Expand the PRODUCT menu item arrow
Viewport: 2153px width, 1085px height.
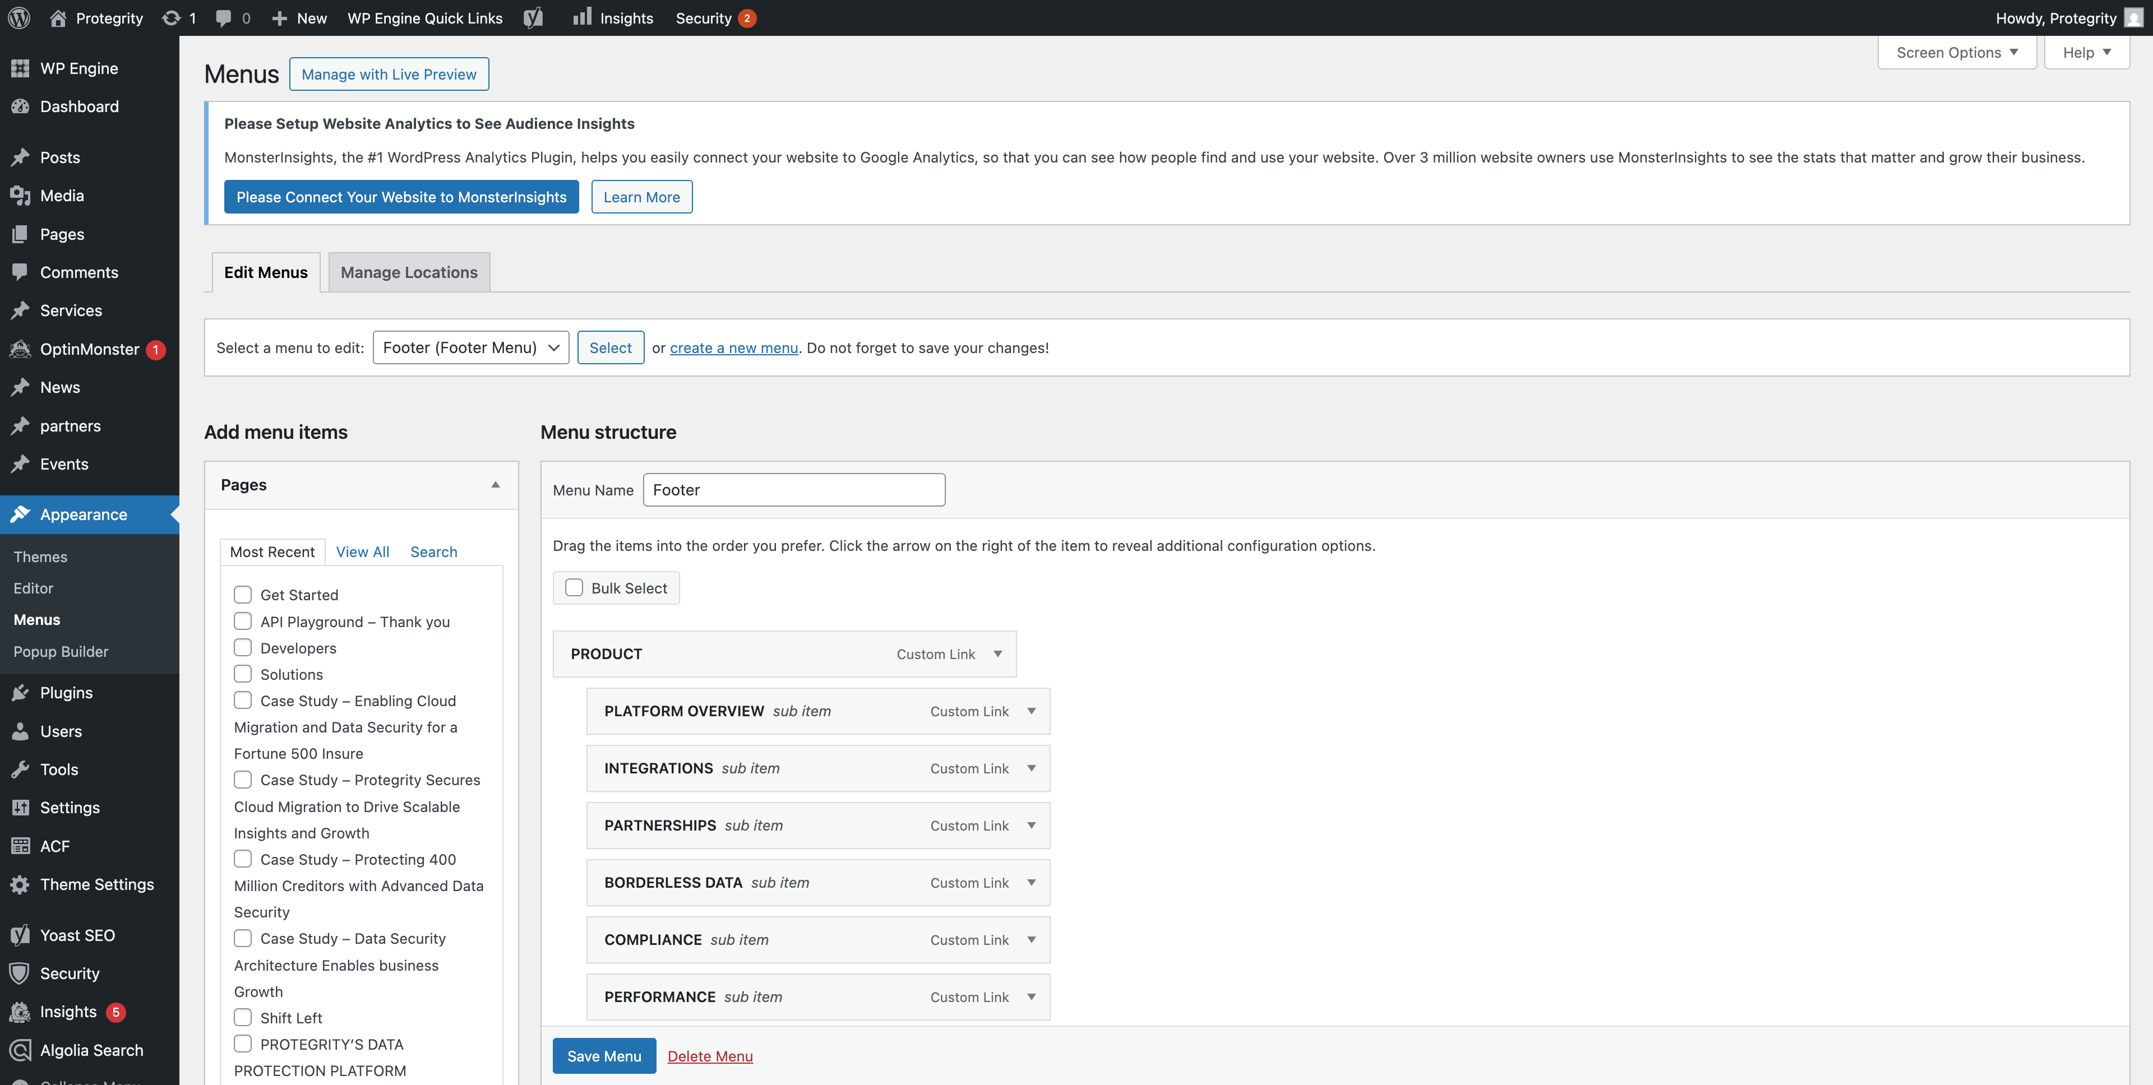(x=998, y=654)
